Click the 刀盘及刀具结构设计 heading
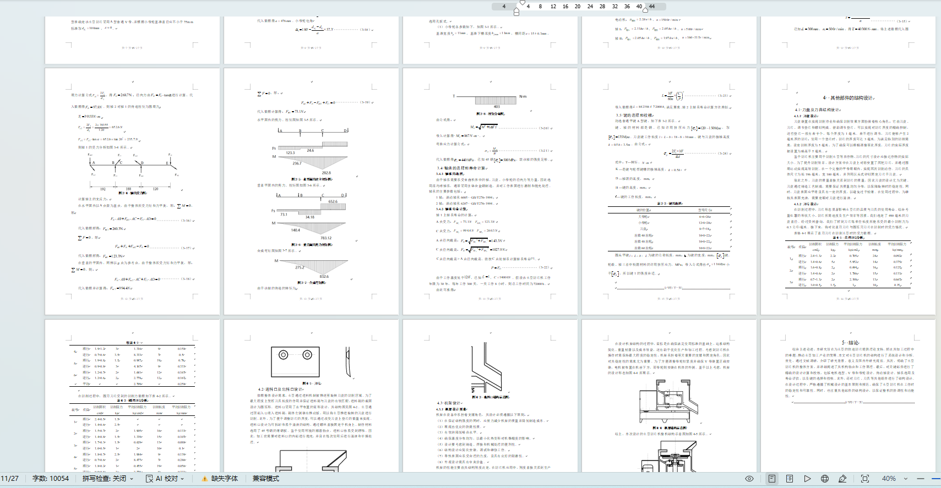Viewport: 941px width, 488px height. point(820,110)
